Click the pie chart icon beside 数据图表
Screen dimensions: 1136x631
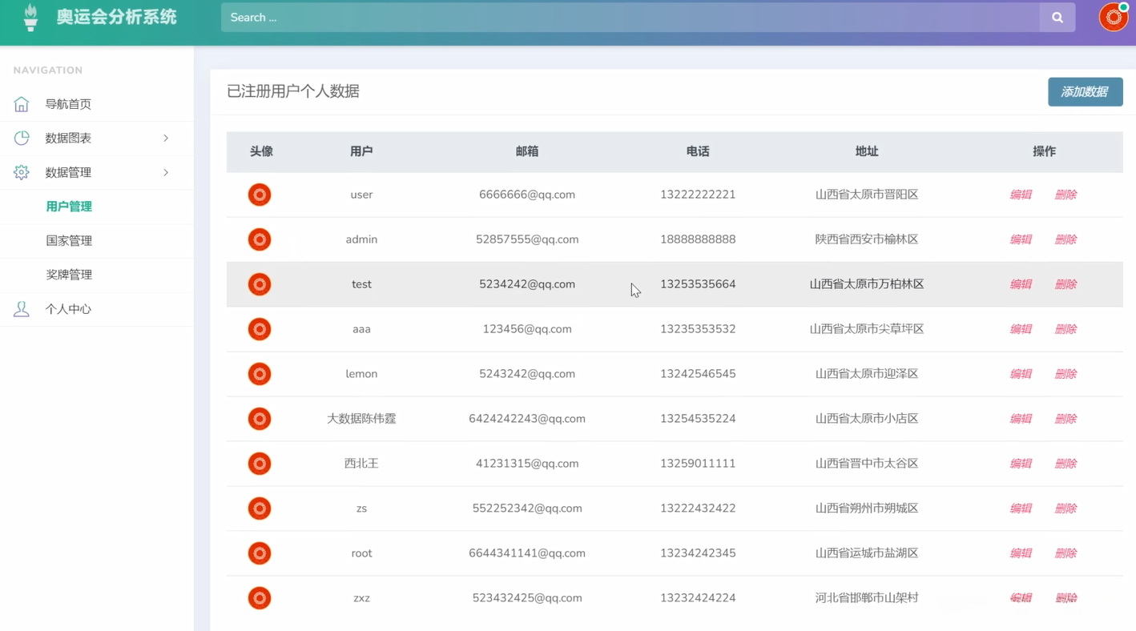pyautogui.click(x=22, y=138)
